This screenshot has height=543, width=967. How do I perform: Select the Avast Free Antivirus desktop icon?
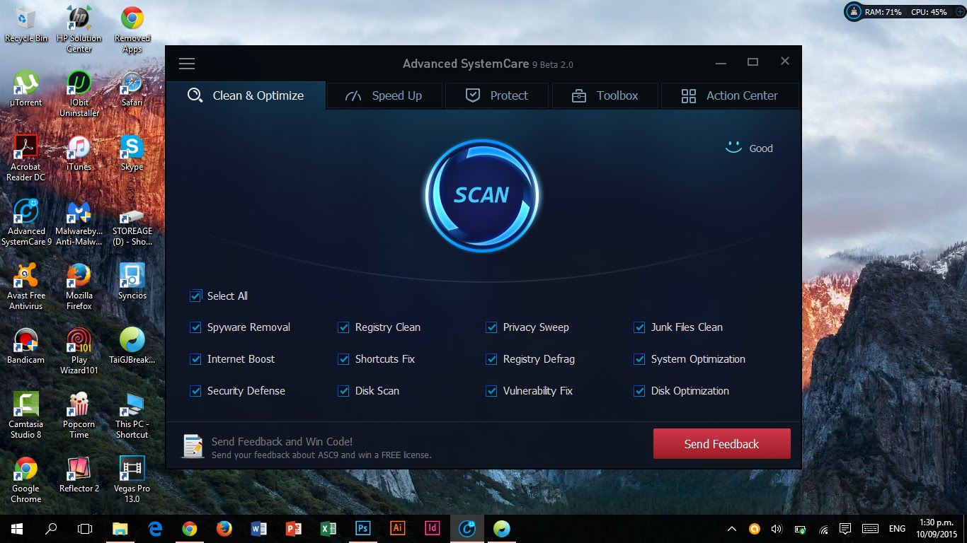(x=26, y=286)
